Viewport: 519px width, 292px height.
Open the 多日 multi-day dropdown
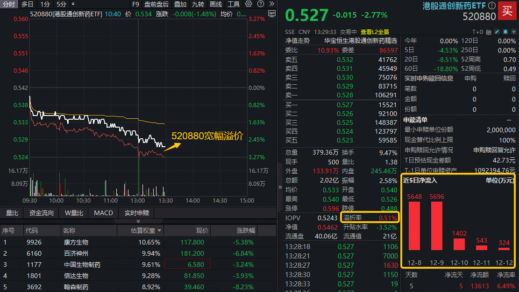pyautogui.click(x=27, y=4)
